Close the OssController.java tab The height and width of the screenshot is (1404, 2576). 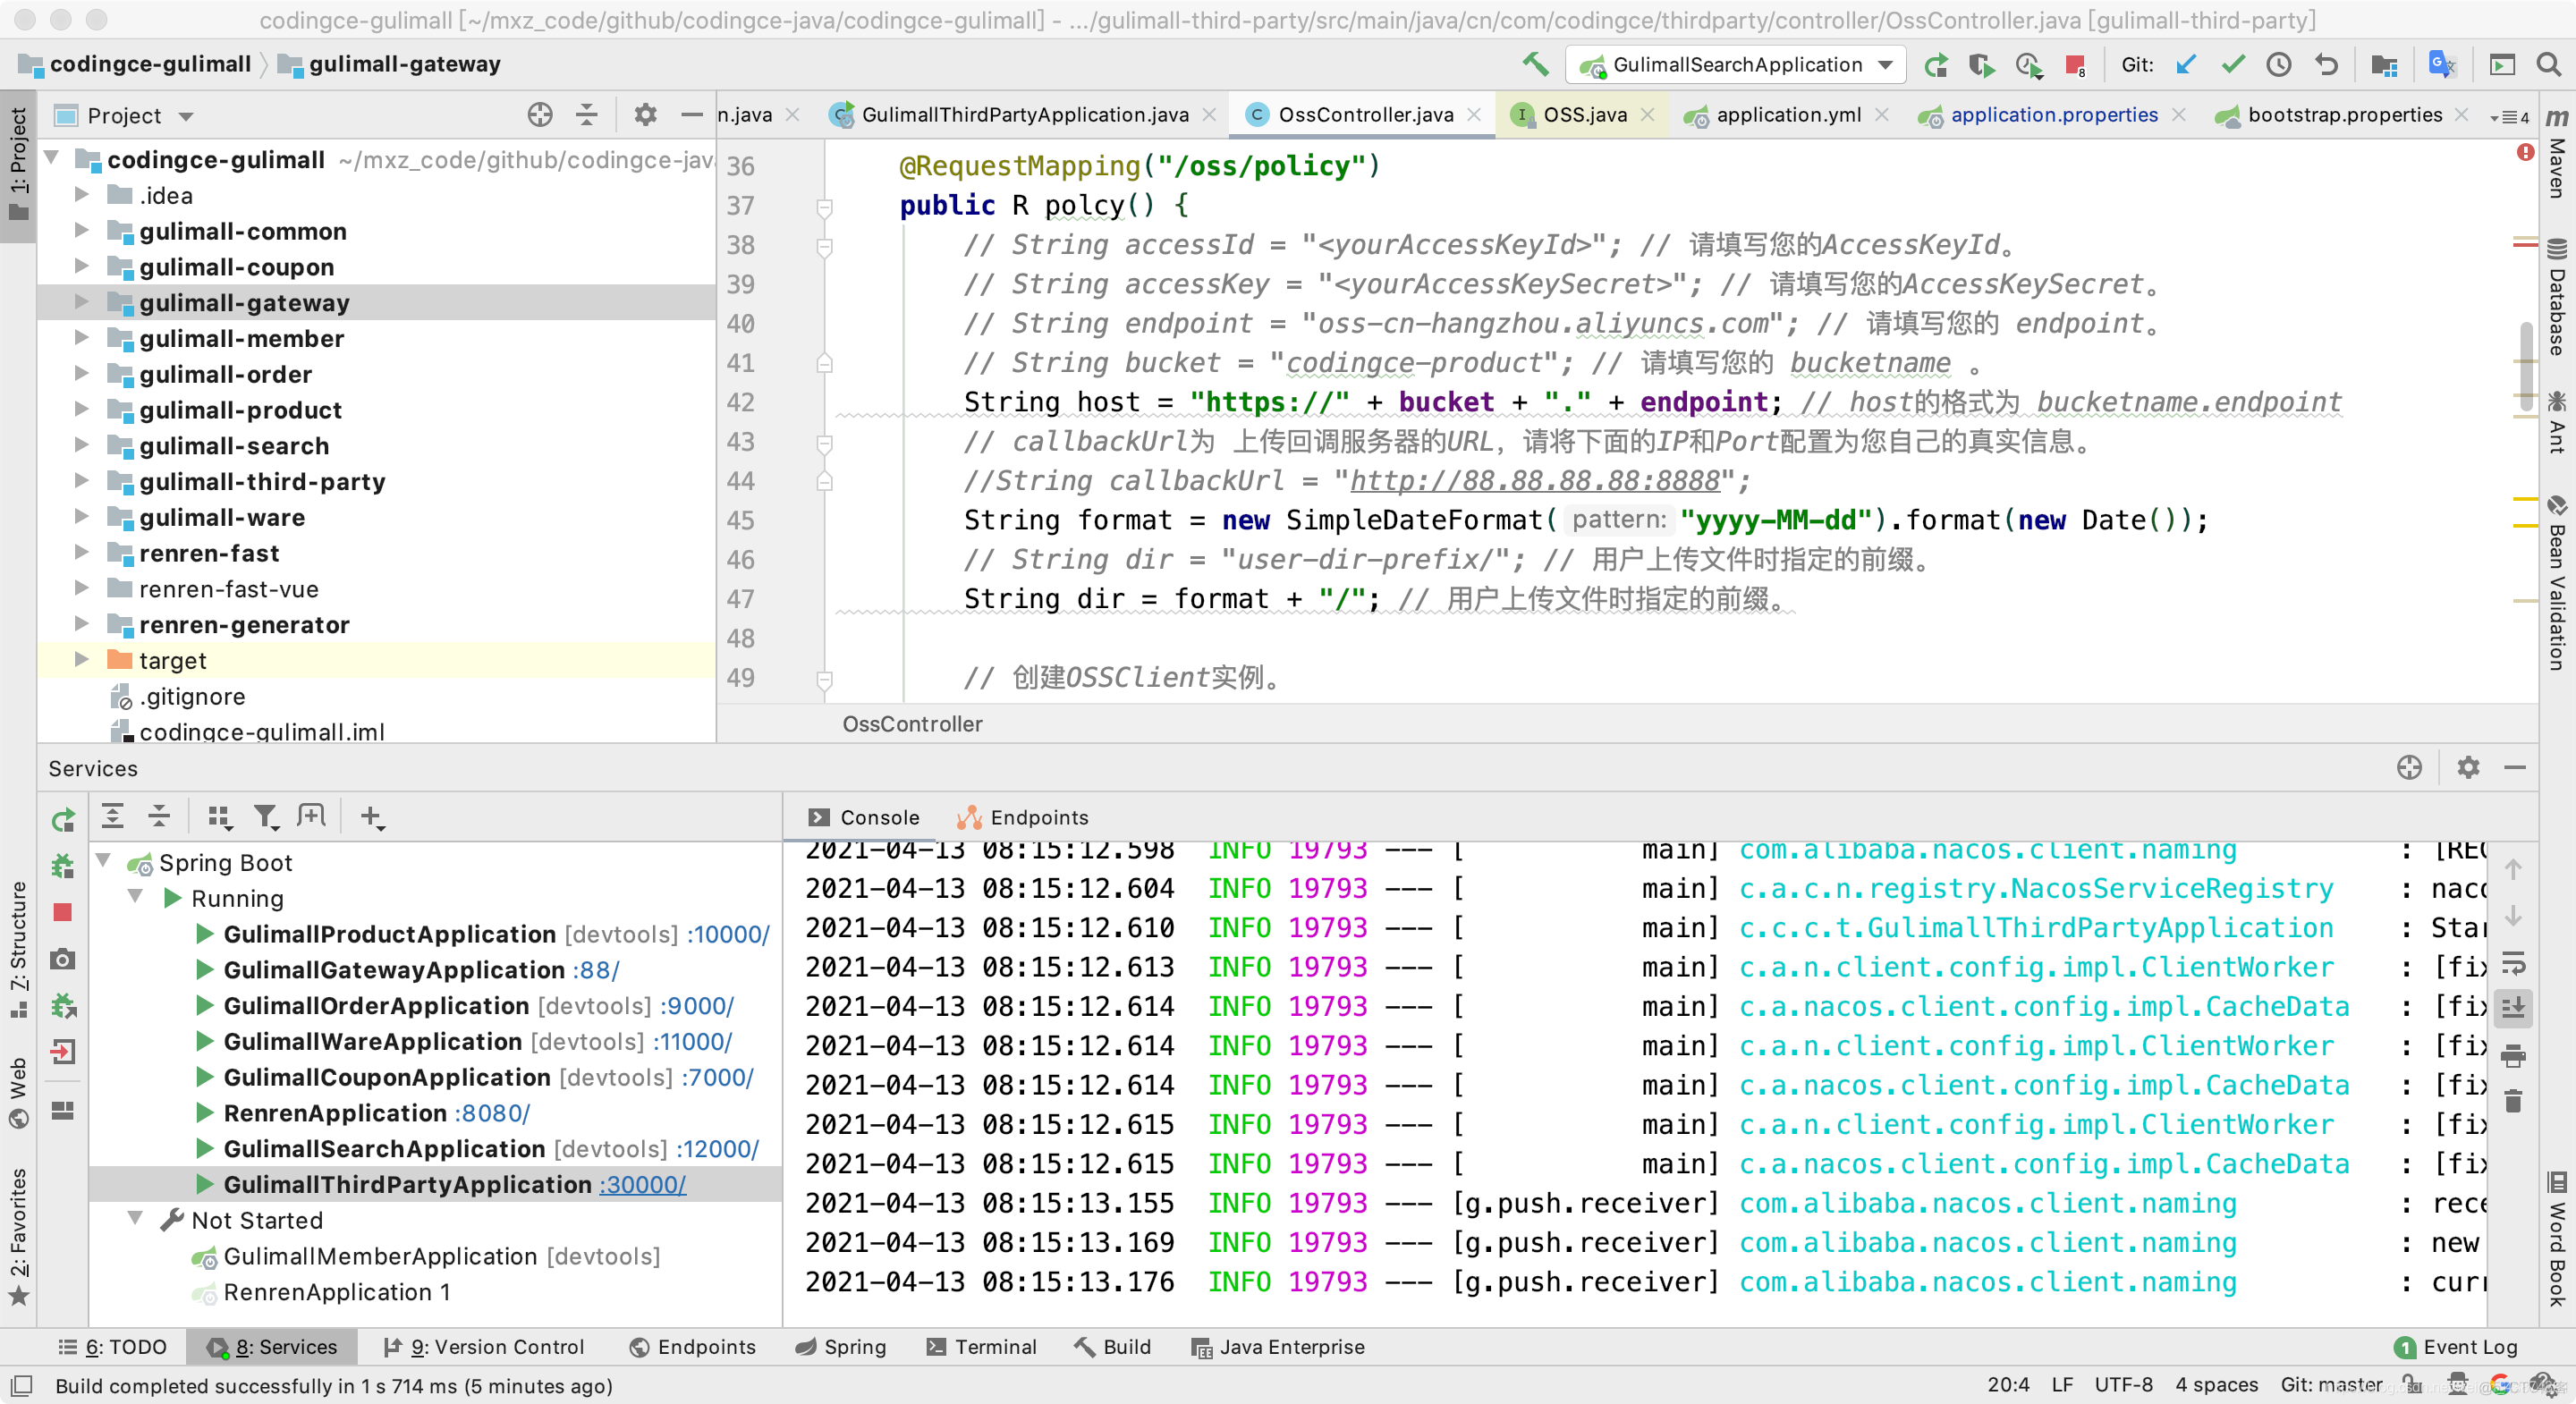pos(1474,115)
